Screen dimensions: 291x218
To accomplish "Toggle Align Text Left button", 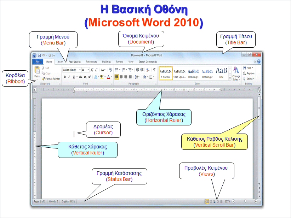I will tap(116, 77).
